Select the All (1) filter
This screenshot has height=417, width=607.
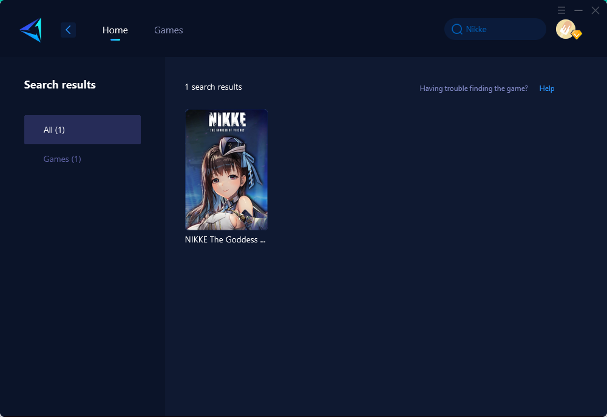tap(83, 130)
